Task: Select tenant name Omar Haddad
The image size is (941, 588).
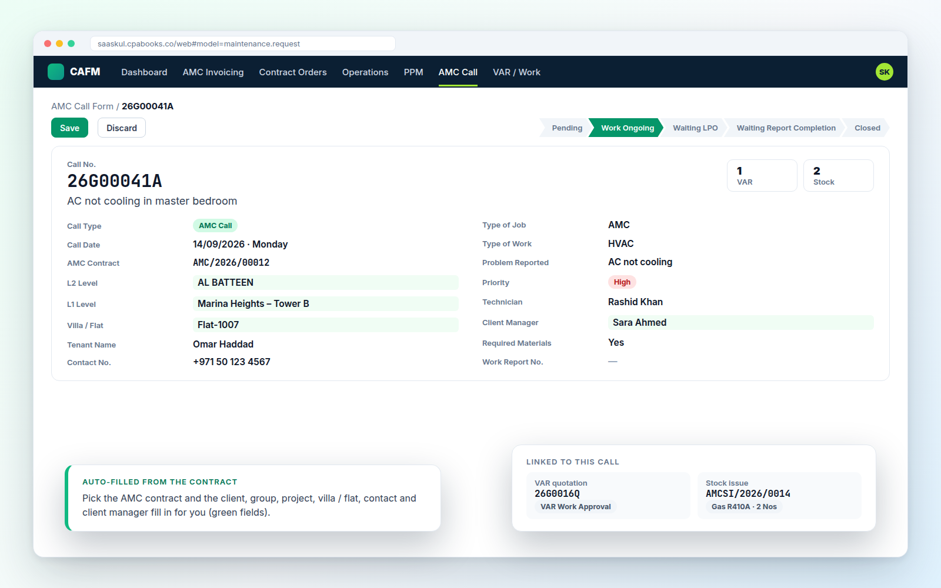Action: pyautogui.click(x=223, y=344)
